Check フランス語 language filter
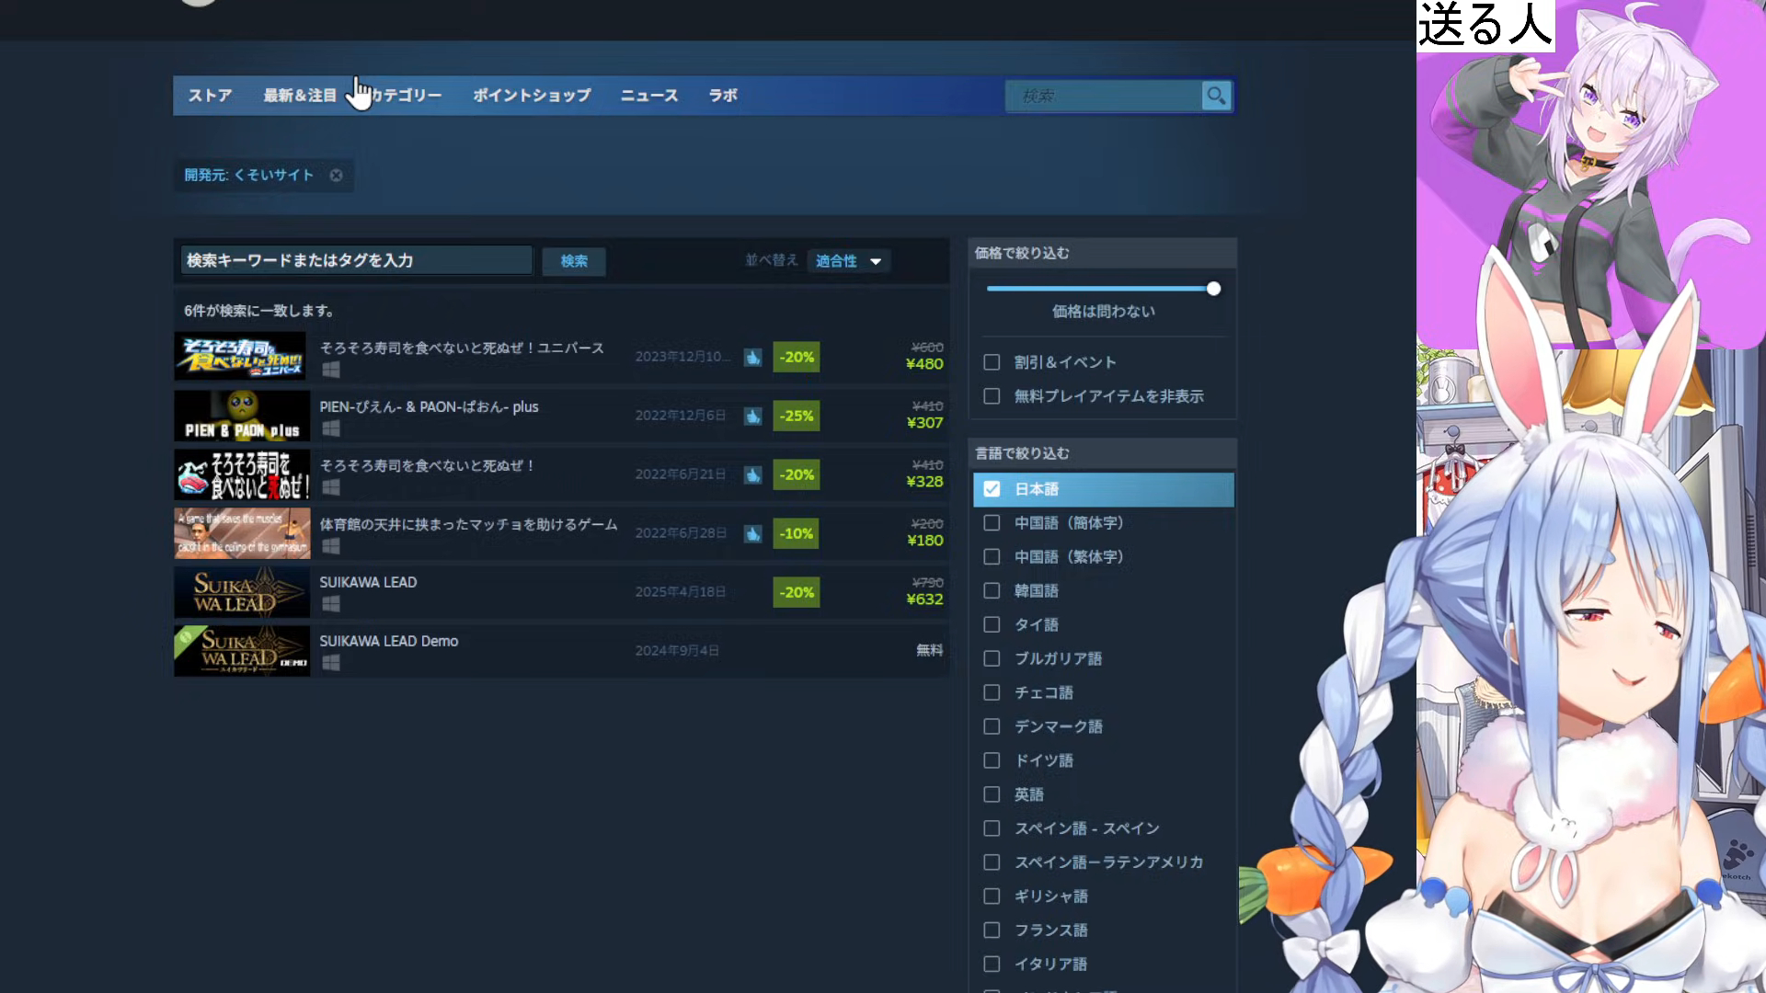 tap(992, 930)
